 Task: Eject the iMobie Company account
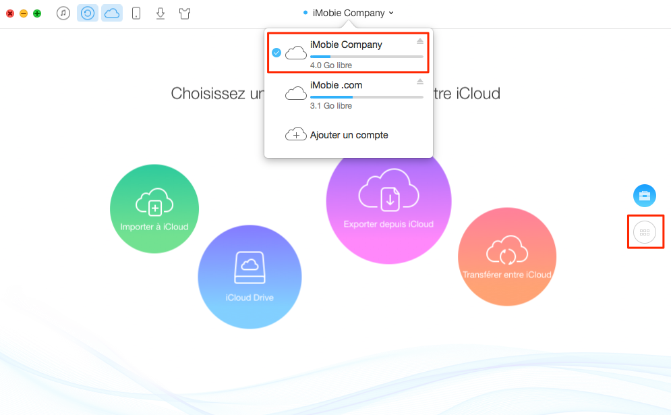(420, 41)
